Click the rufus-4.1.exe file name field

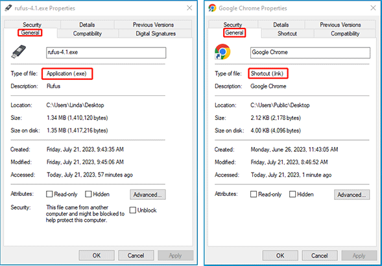click(106, 53)
